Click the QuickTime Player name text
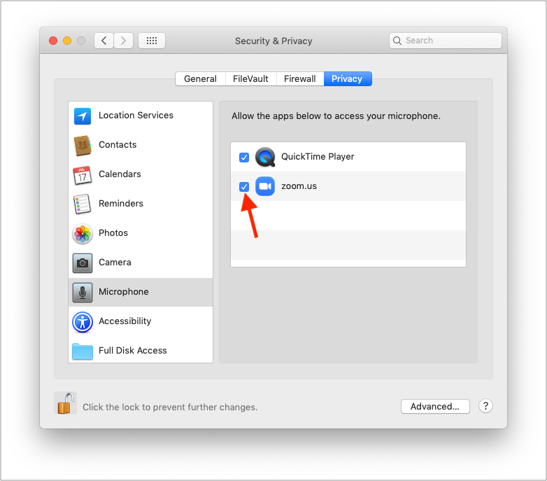This screenshot has width=547, height=481. coord(318,157)
